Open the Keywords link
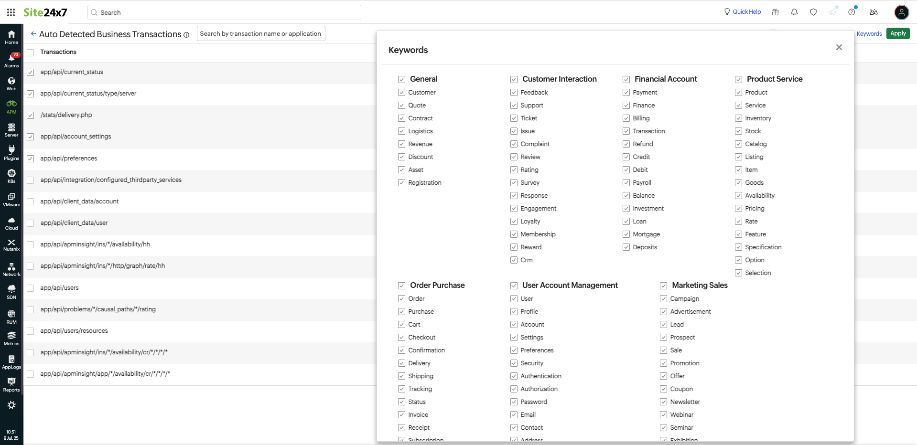Viewport: 917px width, 445px height. tap(869, 33)
